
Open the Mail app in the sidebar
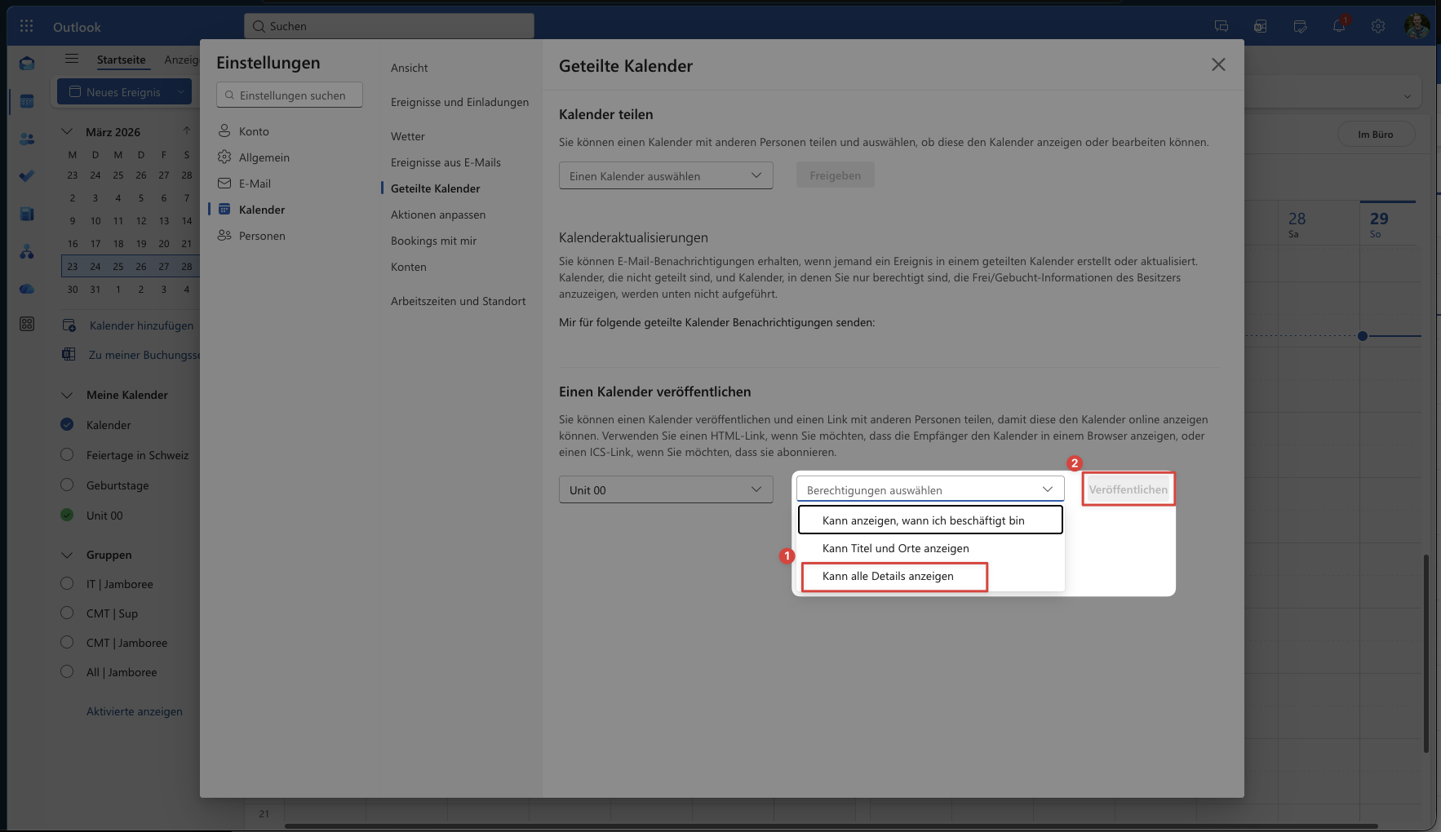pos(27,63)
